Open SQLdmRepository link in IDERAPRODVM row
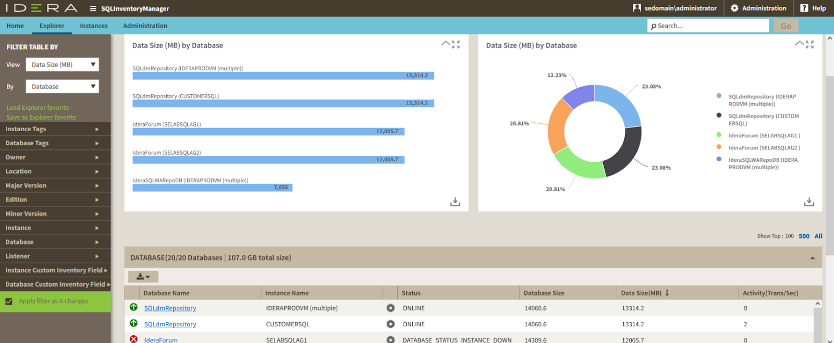The image size is (834, 343). 170,308
